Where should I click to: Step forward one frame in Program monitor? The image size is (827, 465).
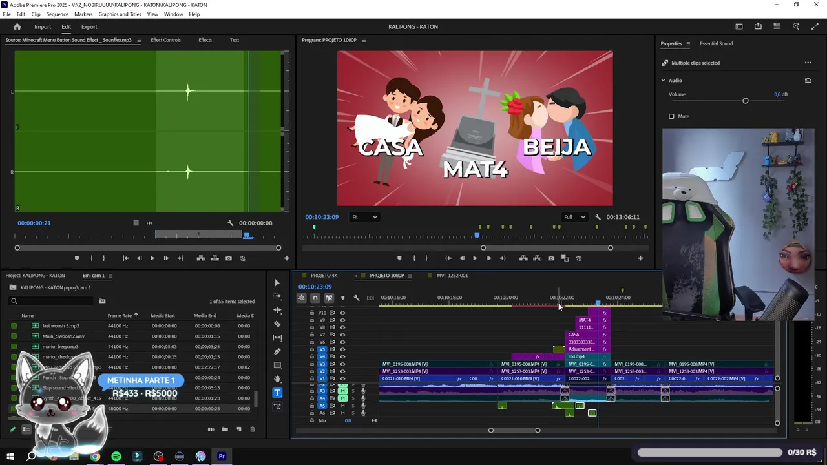coord(488,258)
